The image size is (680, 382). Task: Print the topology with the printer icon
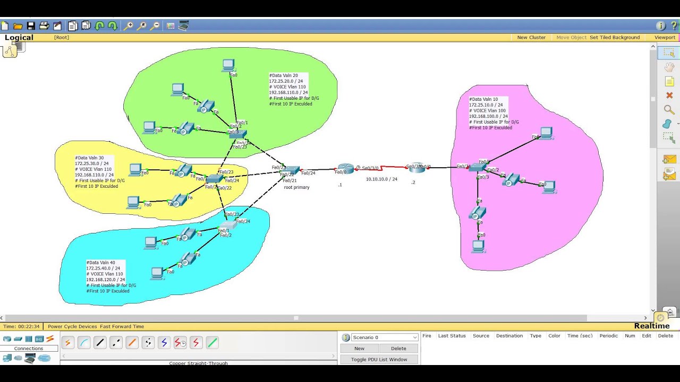coord(44,25)
